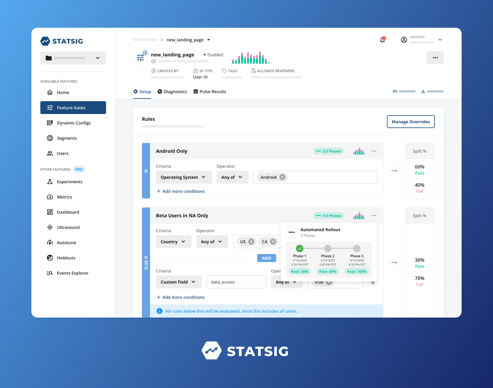Open the notifications bell
493x388 pixels.
[x=382, y=40]
